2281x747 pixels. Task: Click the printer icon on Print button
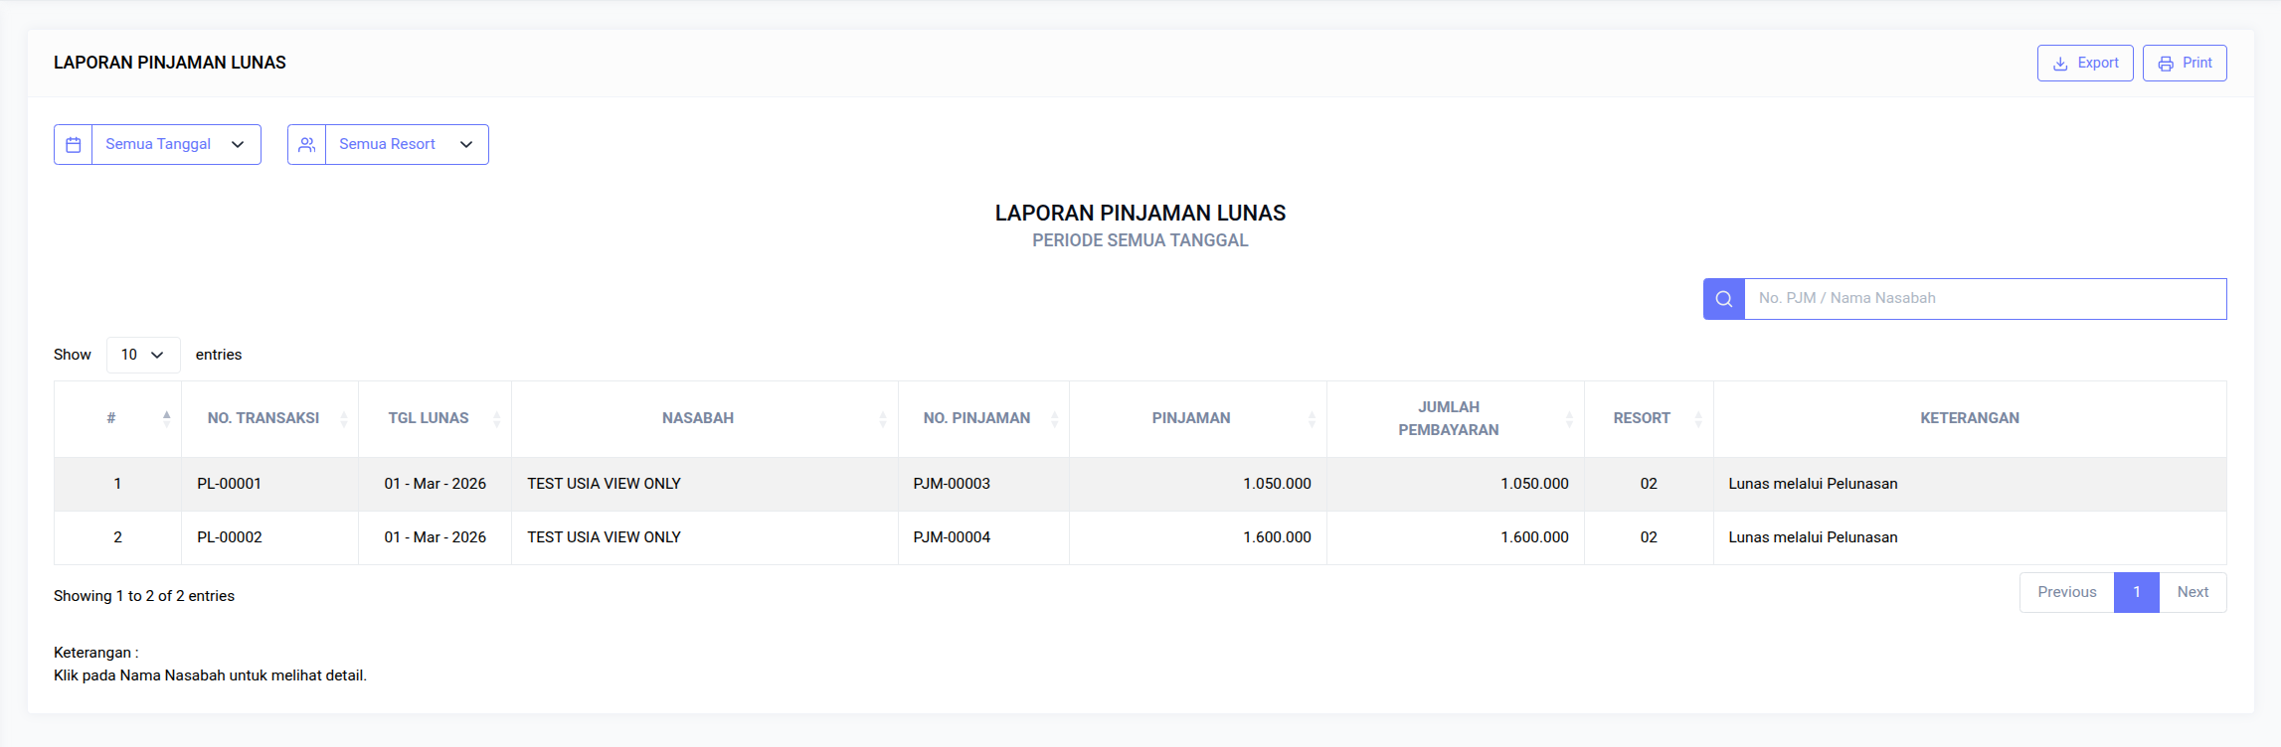tap(2166, 63)
